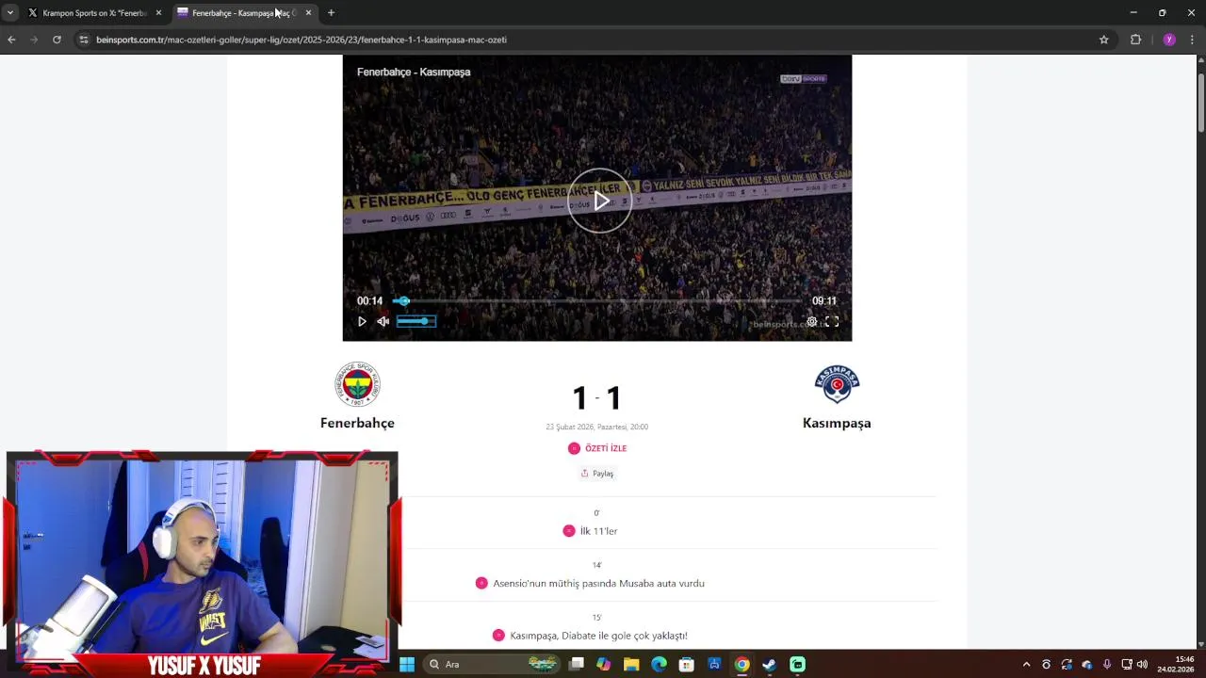This screenshot has width=1206, height=678.
Task: Open volume control in system tray
Action: 1142,664
